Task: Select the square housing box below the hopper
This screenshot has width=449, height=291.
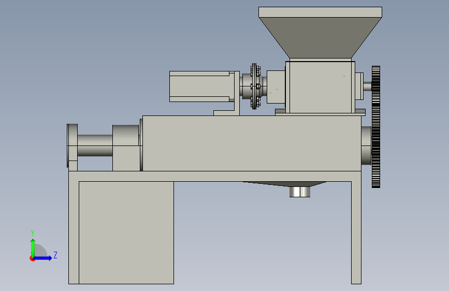Action: tap(320, 87)
